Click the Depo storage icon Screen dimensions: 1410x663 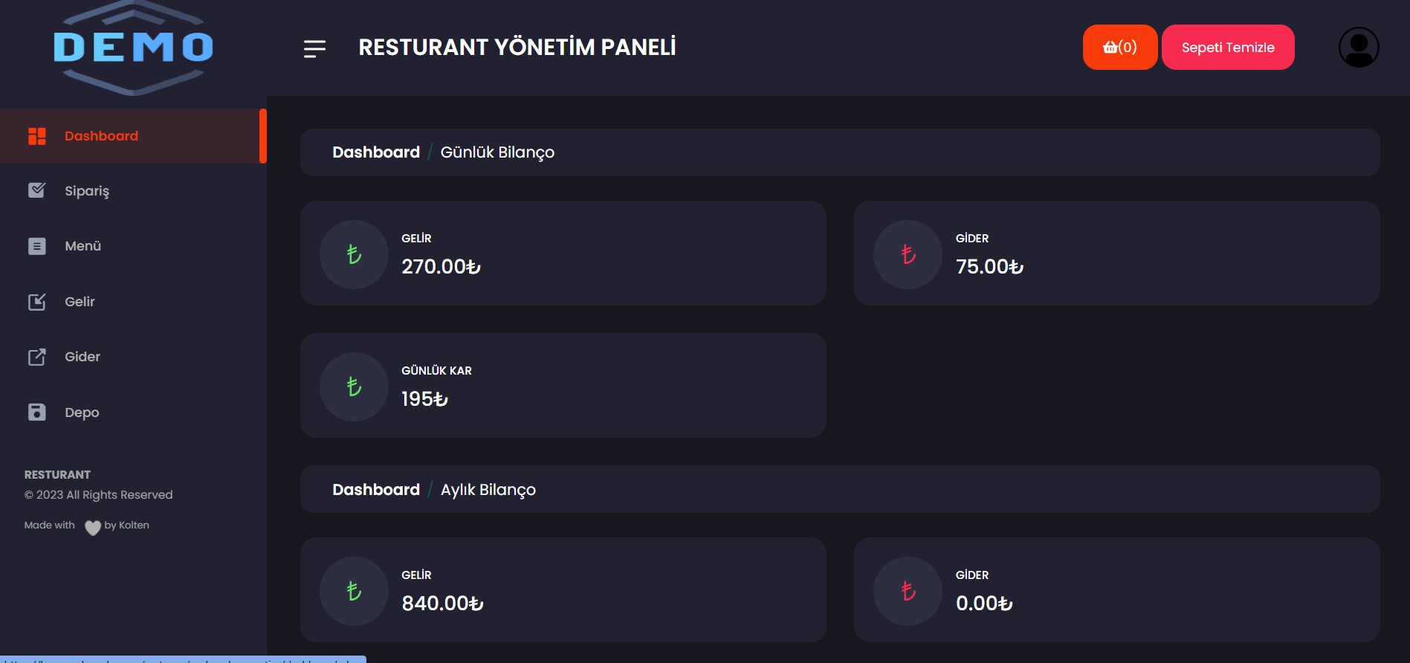tap(37, 412)
